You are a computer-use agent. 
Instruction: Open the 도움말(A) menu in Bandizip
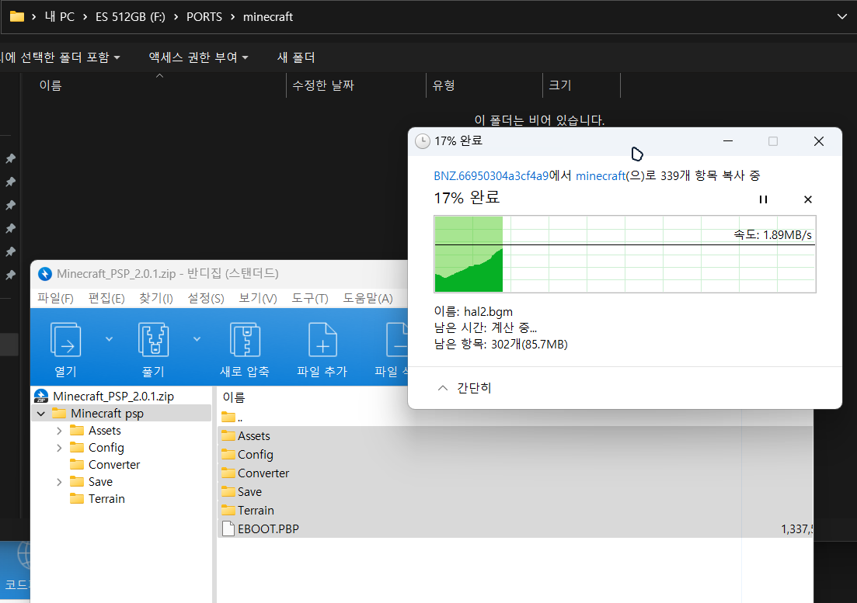[368, 299]
